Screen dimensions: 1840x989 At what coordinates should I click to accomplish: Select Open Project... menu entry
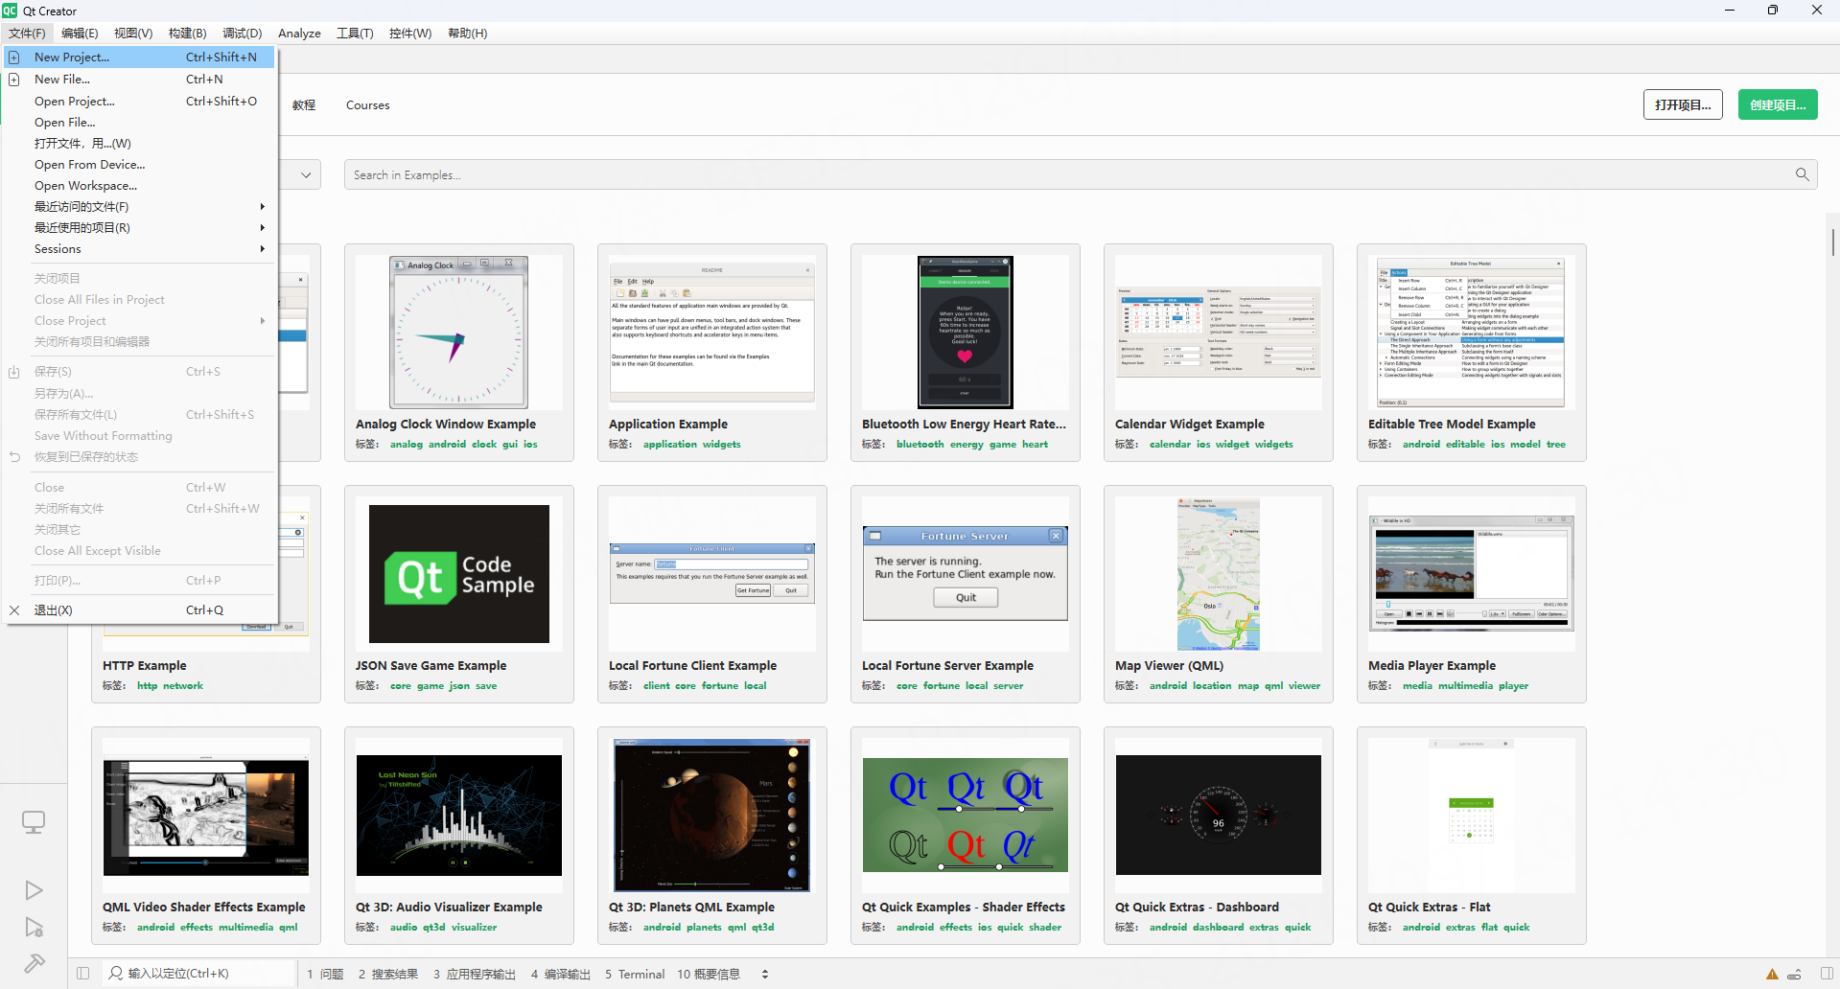(x=140, y=102)
